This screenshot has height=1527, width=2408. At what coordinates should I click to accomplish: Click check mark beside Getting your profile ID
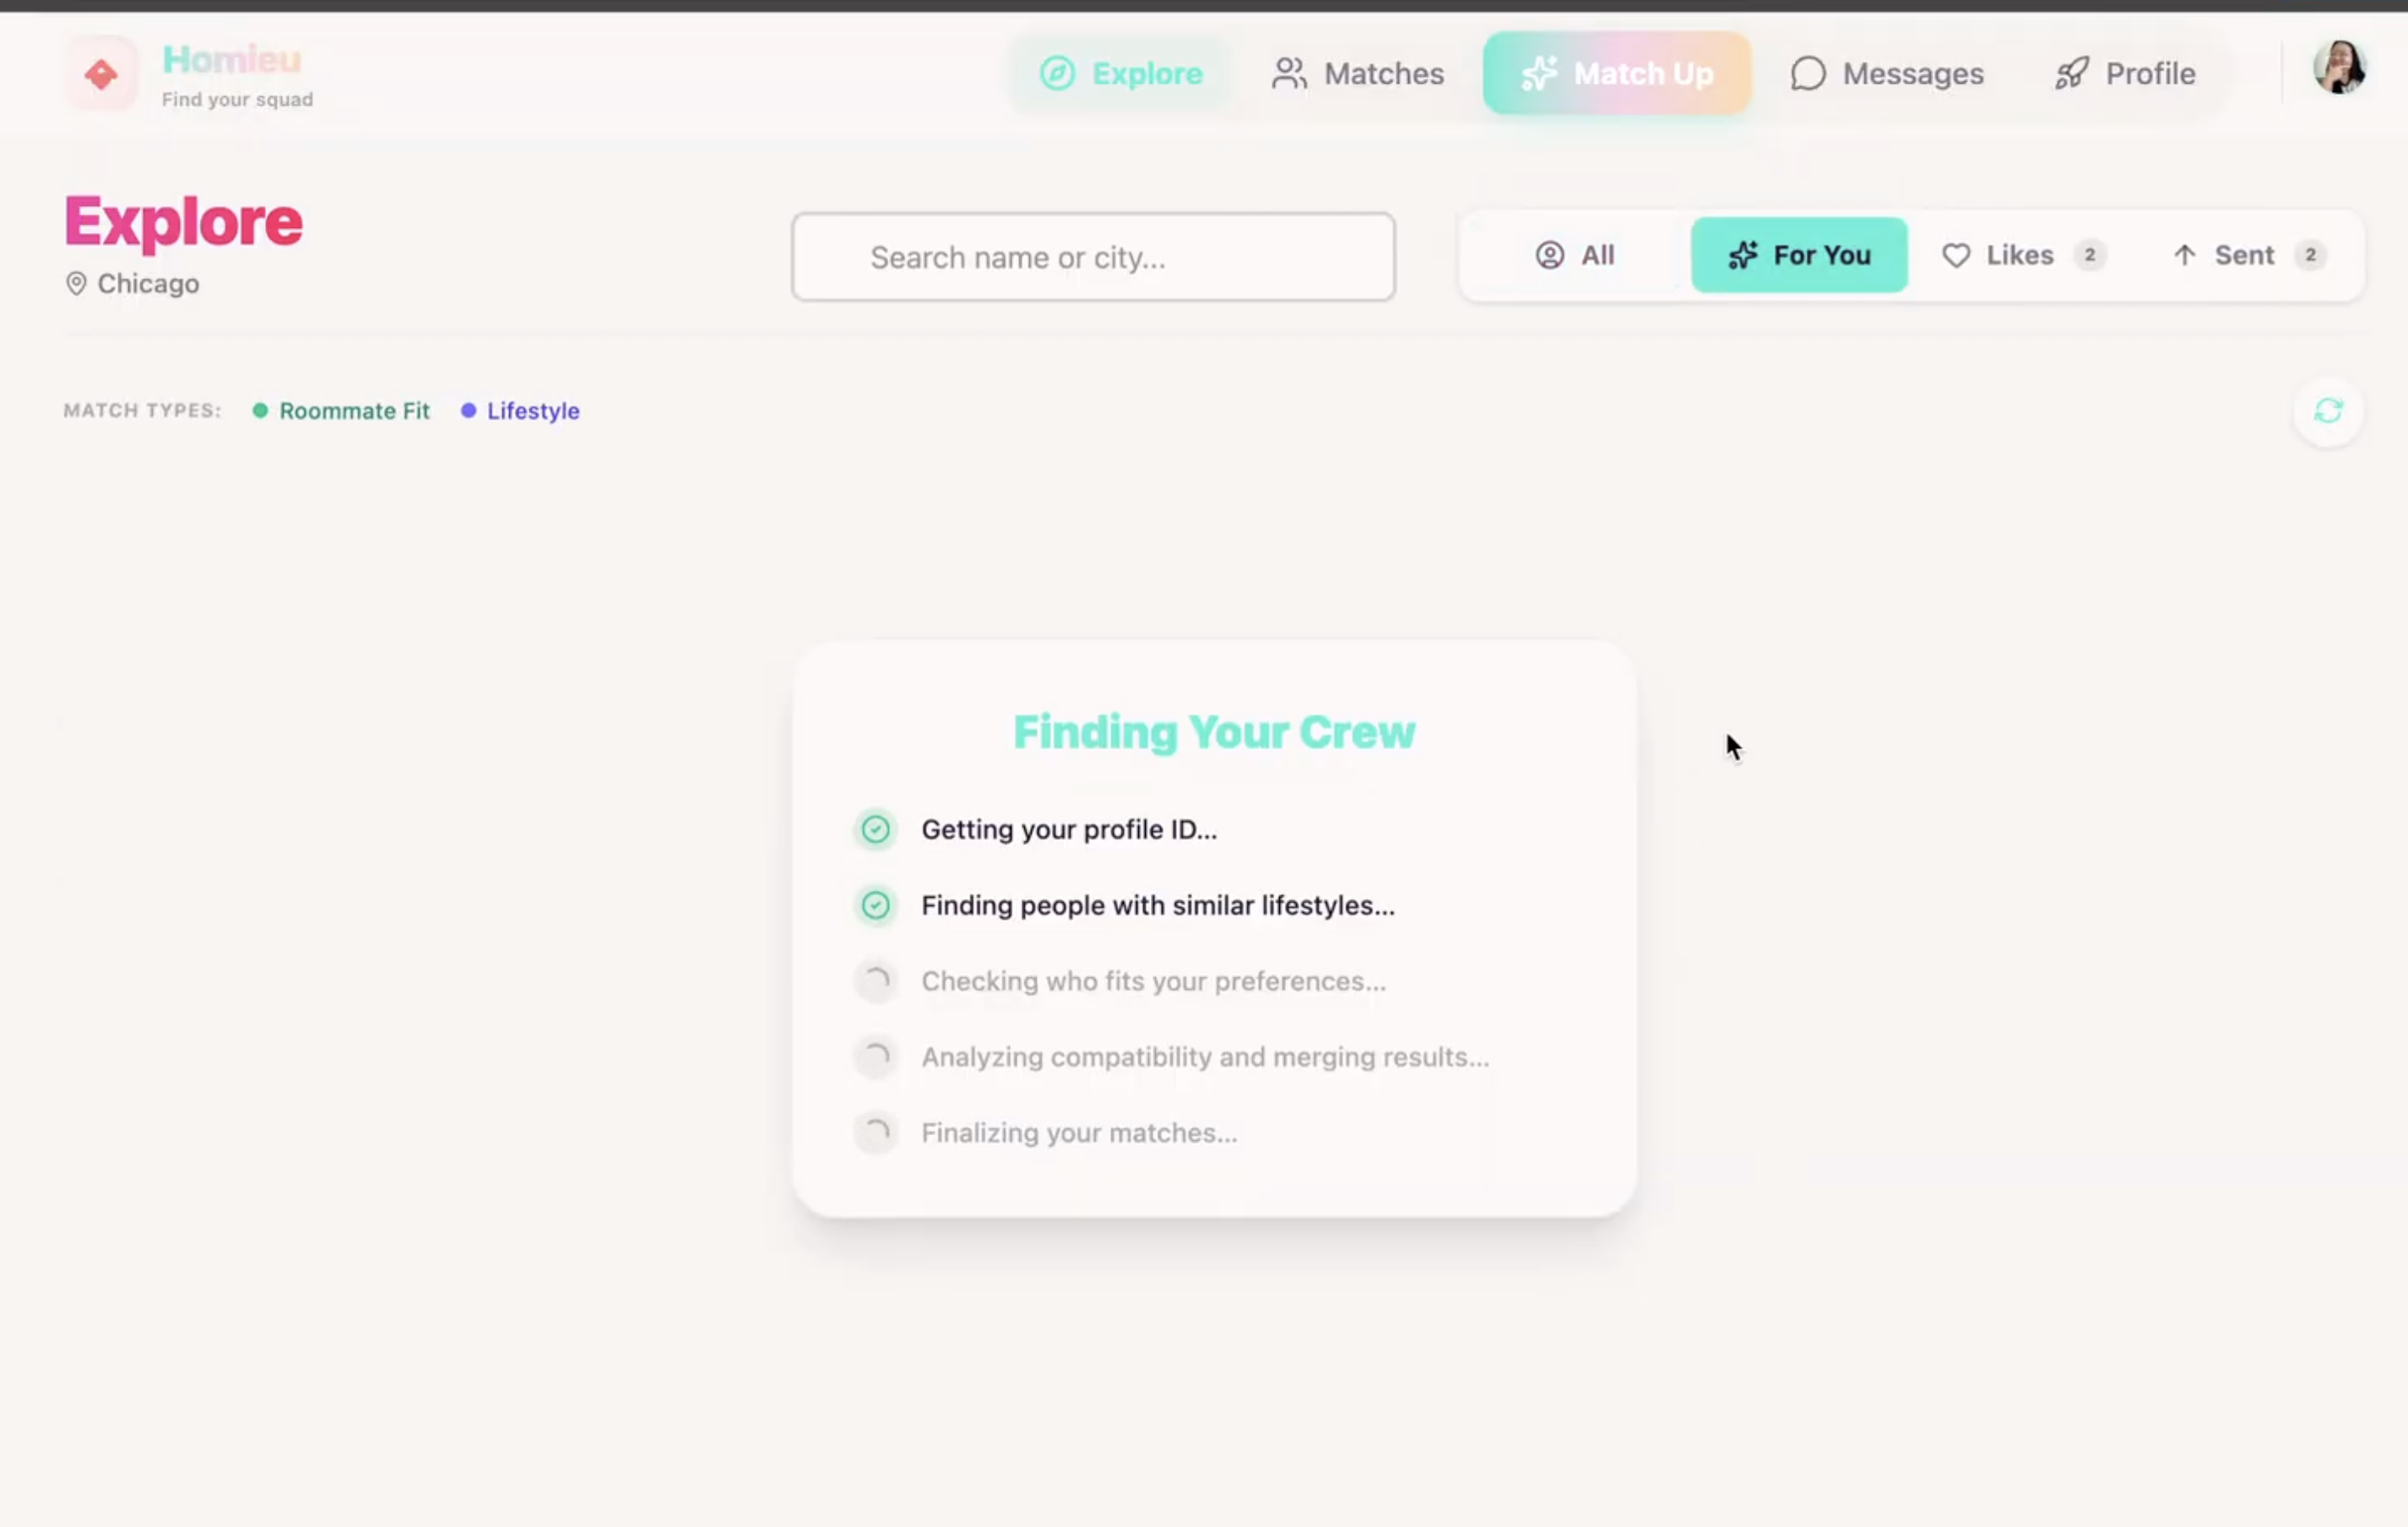tap(875, 830)
